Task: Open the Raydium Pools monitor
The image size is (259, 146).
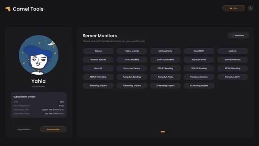Action: click(199, 59)
